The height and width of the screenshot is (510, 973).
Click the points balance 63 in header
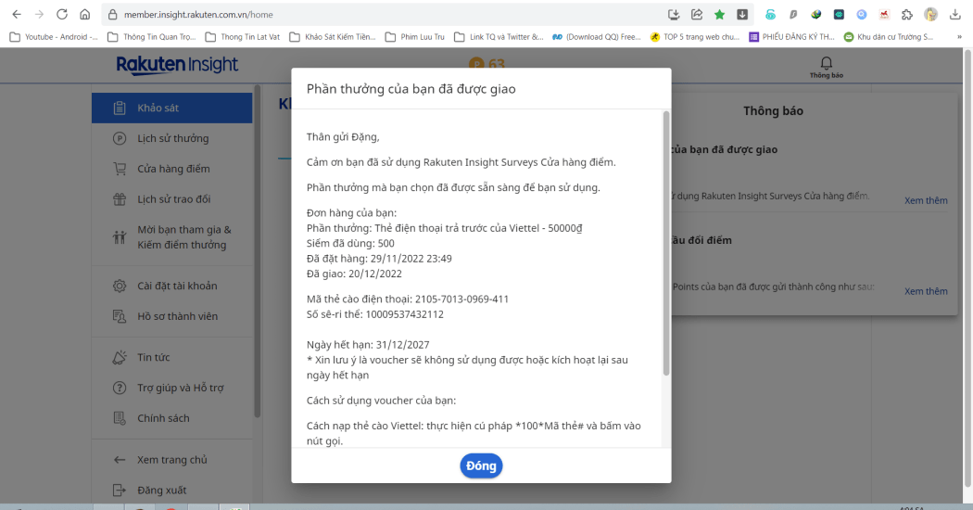click(x=497, y=63)
